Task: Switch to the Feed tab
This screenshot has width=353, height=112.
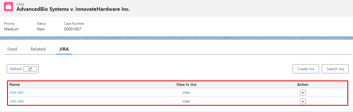Action: 12,49
